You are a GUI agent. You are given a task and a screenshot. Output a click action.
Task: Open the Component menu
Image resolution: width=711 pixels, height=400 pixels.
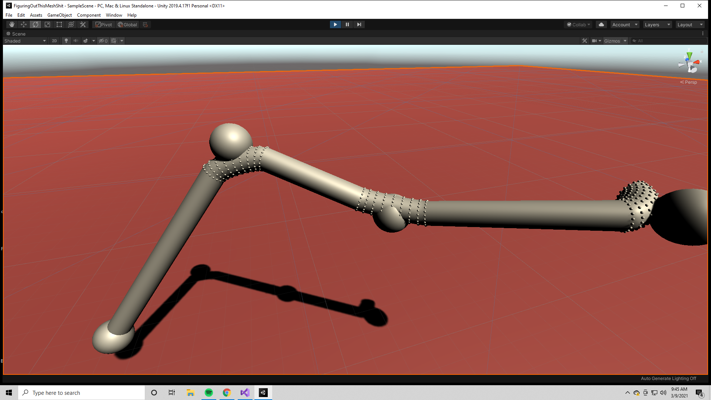[x=89, y=15]
